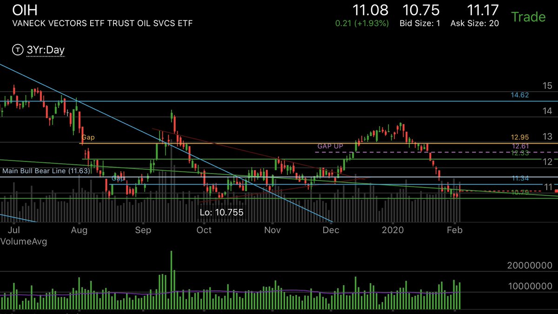Tap the Ask Size: 20 label
558x314 pixels.
(x=475, y=23)
